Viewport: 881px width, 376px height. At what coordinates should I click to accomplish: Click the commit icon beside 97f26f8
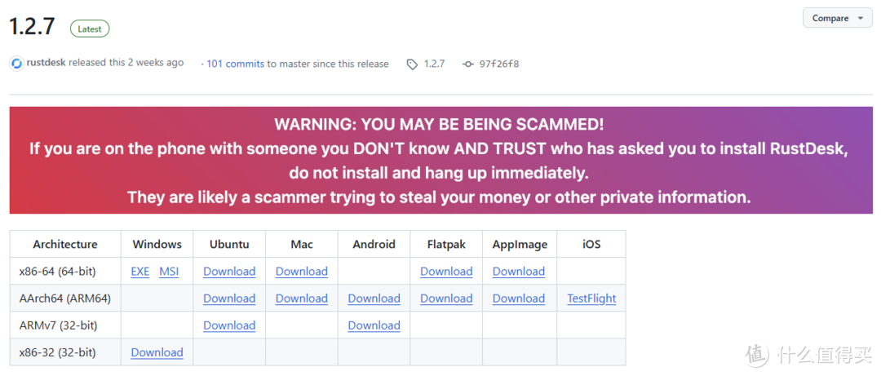pyautogui.click(x=467, y=64)
